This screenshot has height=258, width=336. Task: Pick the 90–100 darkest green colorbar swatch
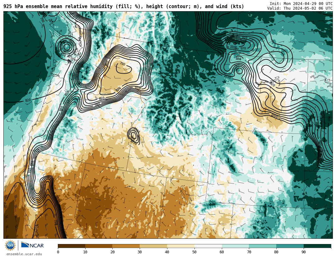pyautogui.click(x=317, y=246)
